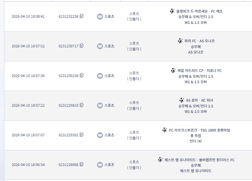
Task: Open the FC 아우크스부르크 - TSG 1899 호펜하임 match
Action: pyautogui.click(x=200, y=130)
